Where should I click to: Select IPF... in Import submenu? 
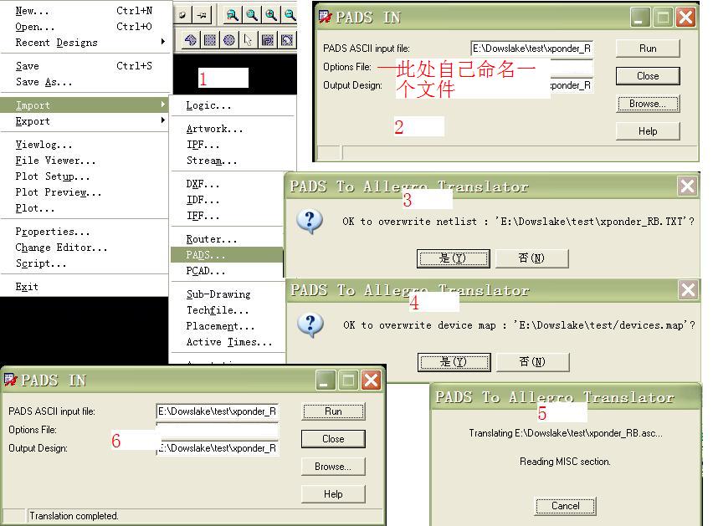pos(233,145)
